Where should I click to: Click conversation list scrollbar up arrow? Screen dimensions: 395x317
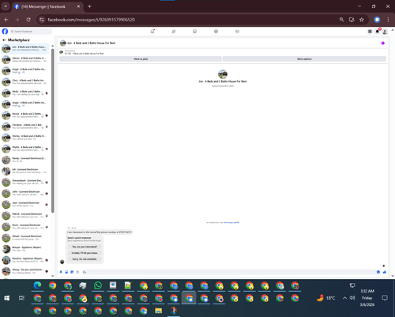pyautogui.click(x=52, y=46)
